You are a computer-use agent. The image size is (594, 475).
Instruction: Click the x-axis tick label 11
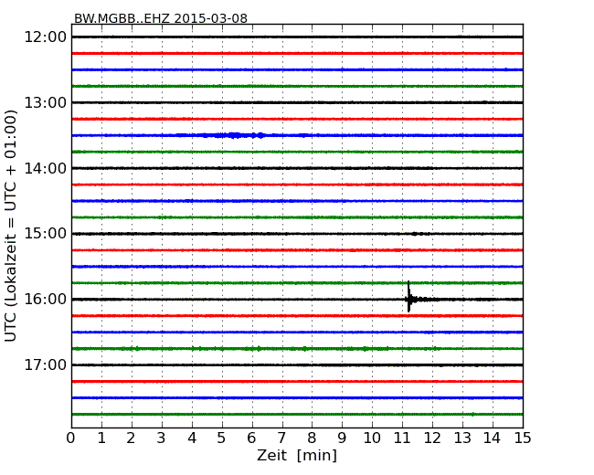pyautogui.click(x=402, y=438)
